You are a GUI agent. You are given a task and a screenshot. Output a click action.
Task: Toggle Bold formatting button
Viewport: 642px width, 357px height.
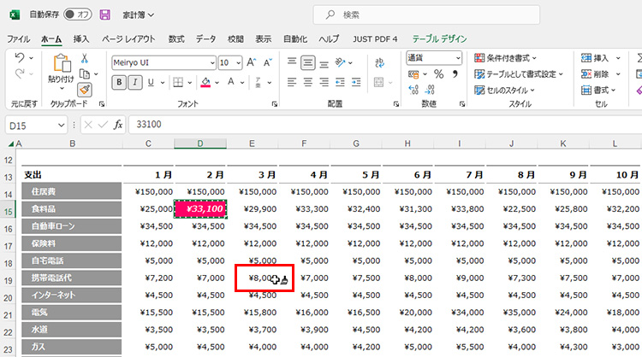click(x=119, y=82)
